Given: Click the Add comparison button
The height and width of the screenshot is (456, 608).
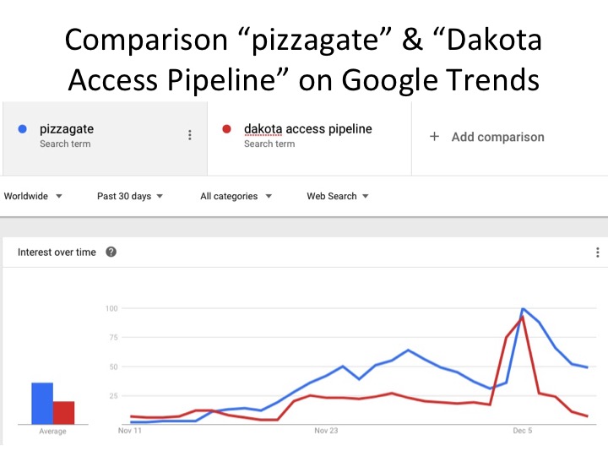Looking at the screenshot, I should point(497,137).
